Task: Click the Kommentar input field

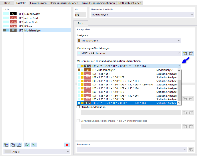Action: point(132,150)
